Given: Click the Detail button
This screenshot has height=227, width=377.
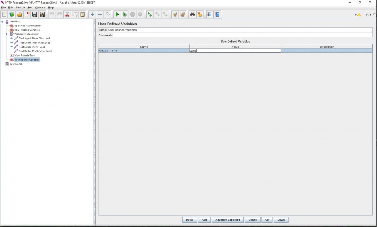Looking at the screenshot, I should (x=189, y=219).
